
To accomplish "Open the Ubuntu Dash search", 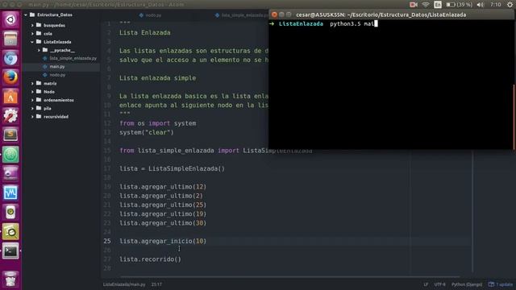I will 10,19.
